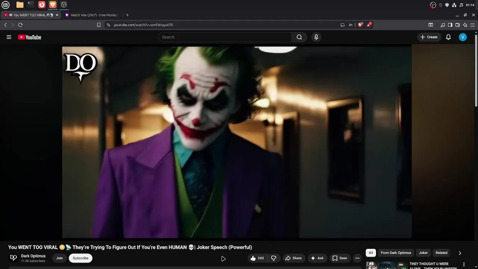Open the Brave hamburger main menu

(472, 25)
